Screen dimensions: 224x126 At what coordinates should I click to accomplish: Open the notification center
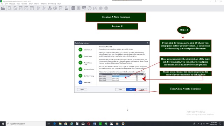tap(220, 124)
